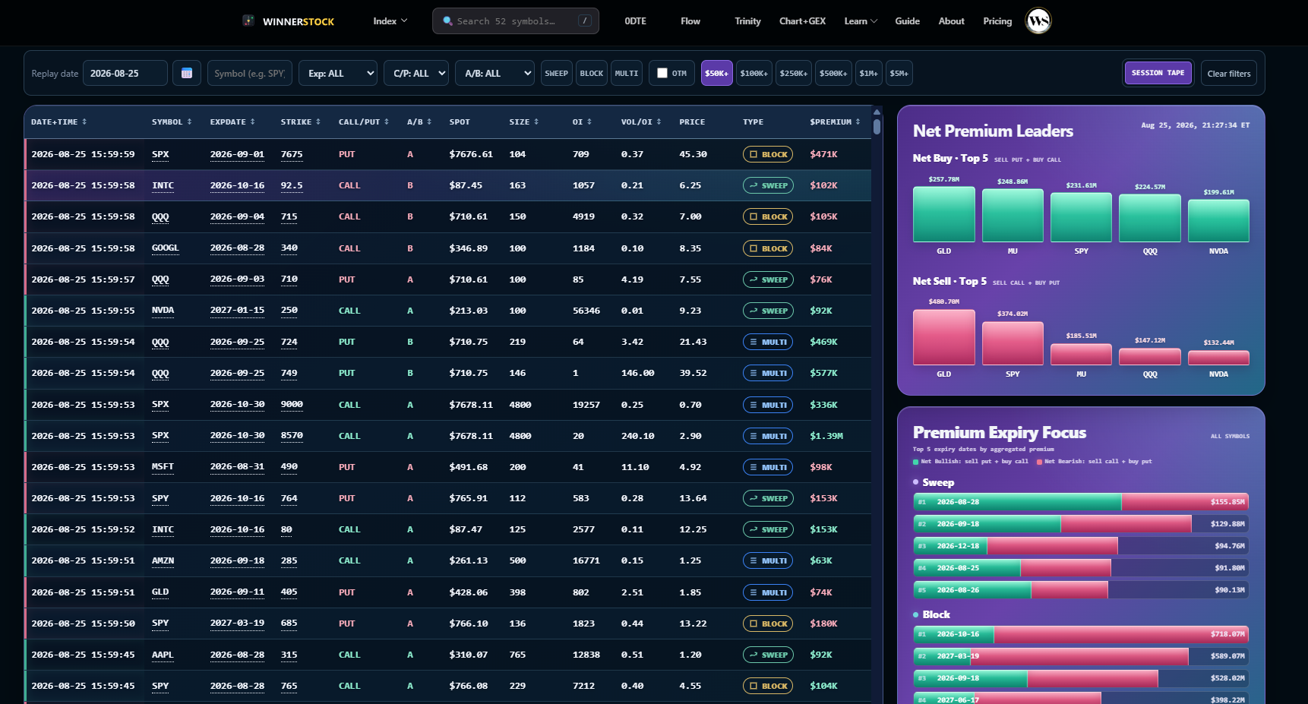
Task: Click the SESSION TAPE button
Action: pyautogui.click(x=1158, y=73)
